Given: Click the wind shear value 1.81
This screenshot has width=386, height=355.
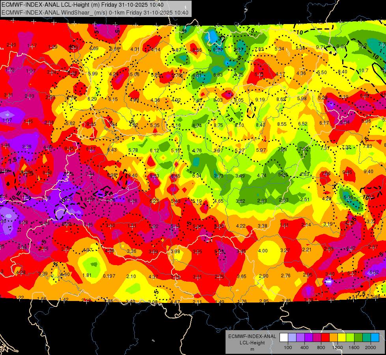Looking at the screenshot, I should (x=87, y=275).
